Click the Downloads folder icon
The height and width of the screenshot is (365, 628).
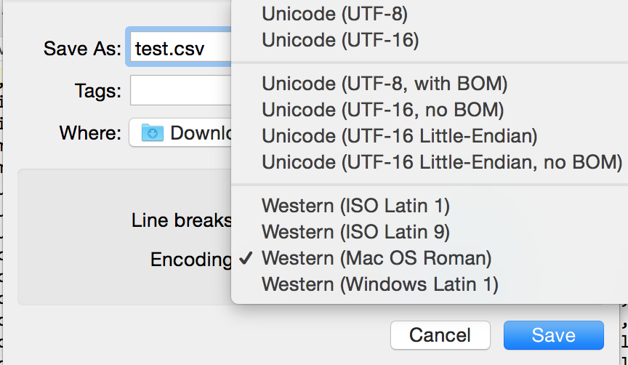[152, 132]
